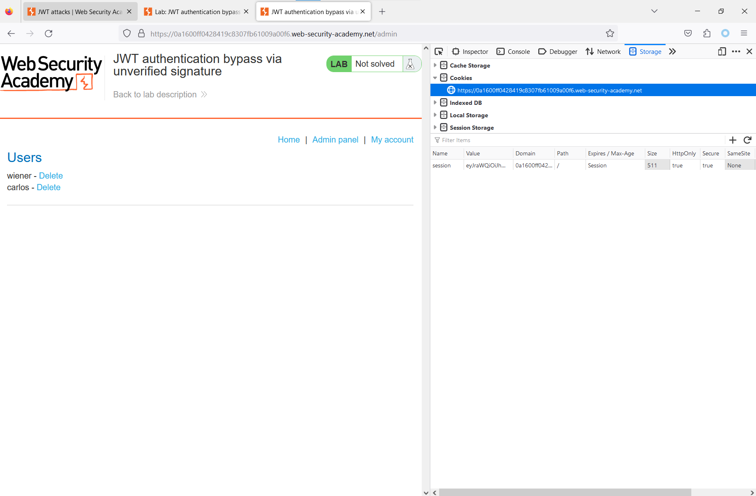
Task: Close the developer tools panel
Action: pos(749,51)
